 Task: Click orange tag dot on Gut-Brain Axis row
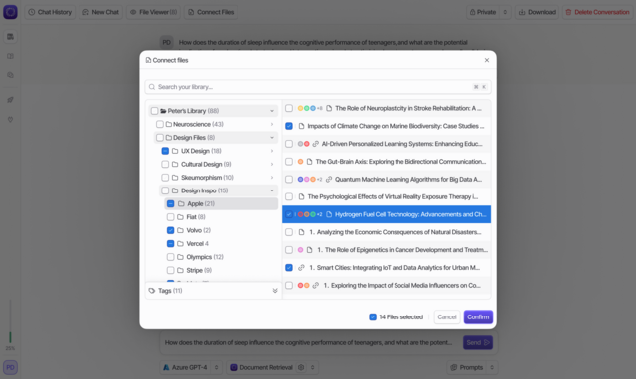tap(300, 162)
